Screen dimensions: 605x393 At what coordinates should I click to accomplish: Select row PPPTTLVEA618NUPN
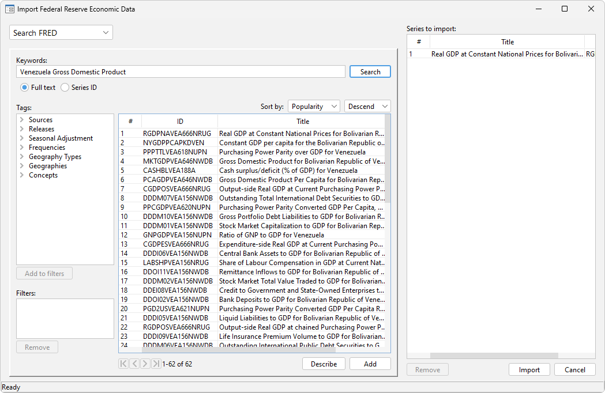click(252, 152)
